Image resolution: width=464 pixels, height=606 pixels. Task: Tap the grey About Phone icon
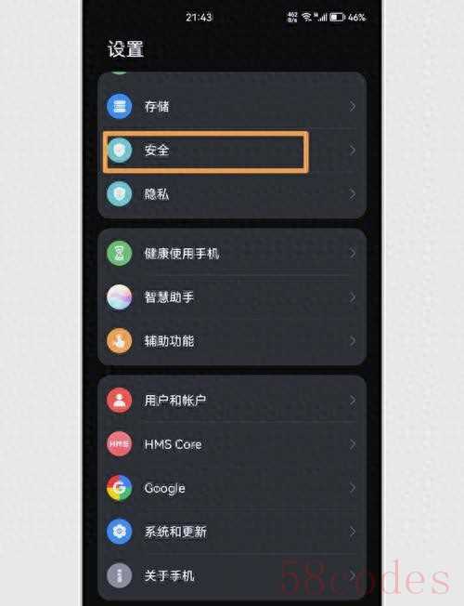pos(120,575)
